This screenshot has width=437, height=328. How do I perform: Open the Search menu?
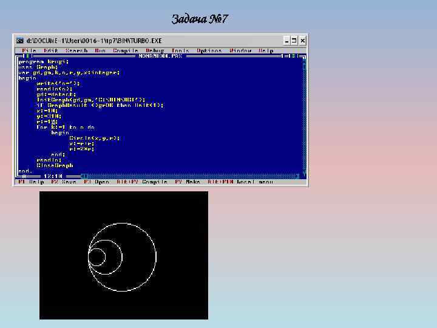76,50
